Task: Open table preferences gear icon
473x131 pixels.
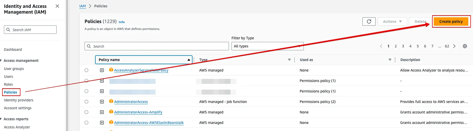Action: 465,46
